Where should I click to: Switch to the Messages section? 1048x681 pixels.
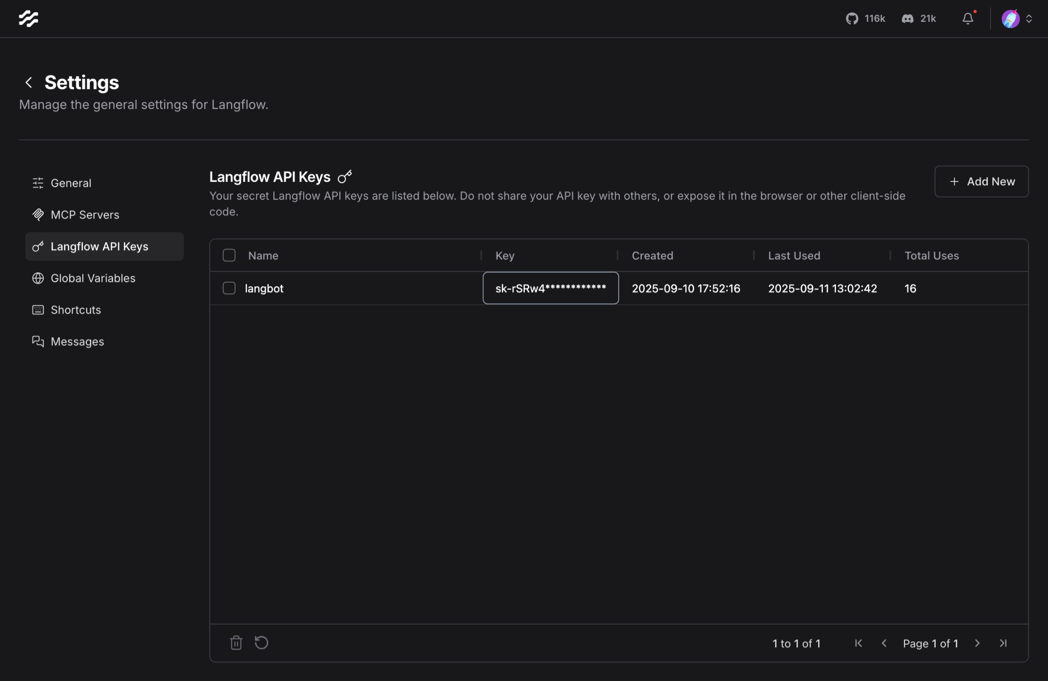pyautogui.click(x=78, y=341)
